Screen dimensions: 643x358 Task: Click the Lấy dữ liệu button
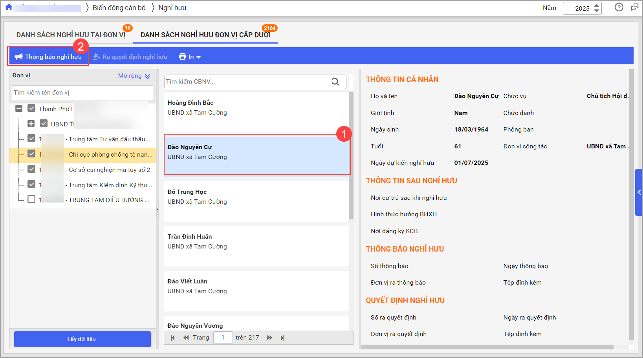[x=82, y=339]
